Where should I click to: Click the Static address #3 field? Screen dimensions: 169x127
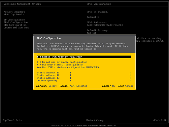click(x=100, y=78)
